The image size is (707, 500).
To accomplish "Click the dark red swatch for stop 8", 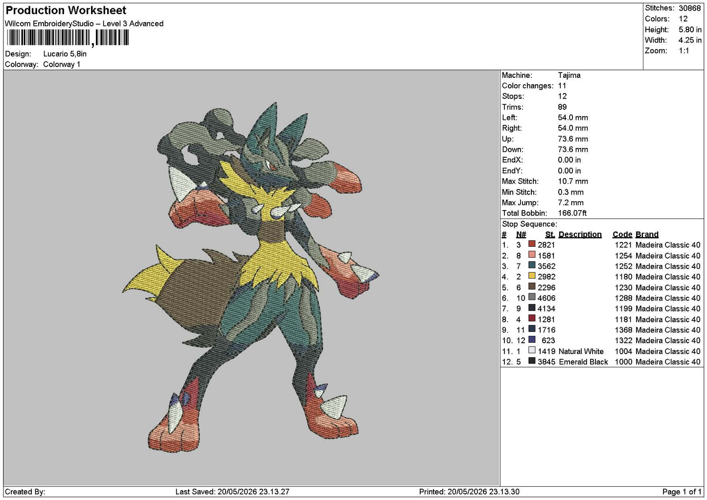I will (531, 319).
